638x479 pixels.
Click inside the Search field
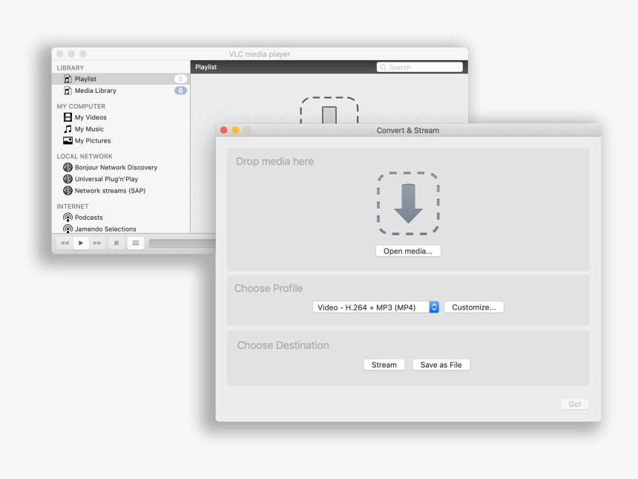[420, 66]
